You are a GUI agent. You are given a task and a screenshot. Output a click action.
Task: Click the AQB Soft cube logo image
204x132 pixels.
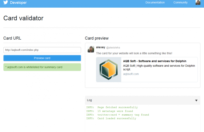tap(109, 70)
